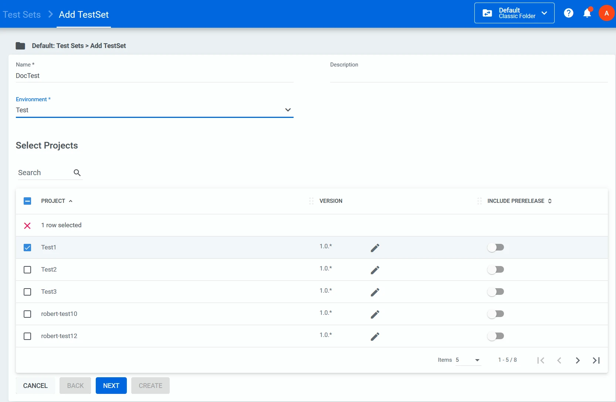616x402 pixels.
Task: Check the robert-test10 project checkbox
Action: [27, 314]
